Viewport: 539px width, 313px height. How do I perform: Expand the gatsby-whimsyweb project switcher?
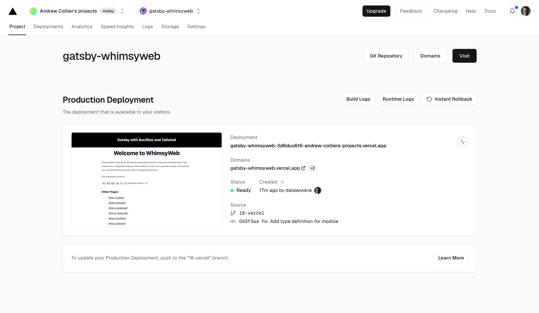198,11
